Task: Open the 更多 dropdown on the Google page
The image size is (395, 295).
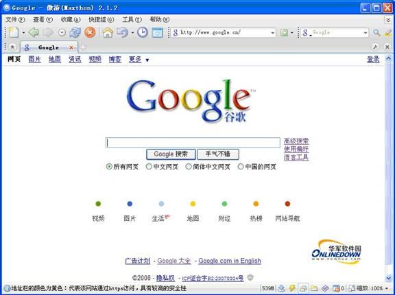Action: (x=147, y=60)
